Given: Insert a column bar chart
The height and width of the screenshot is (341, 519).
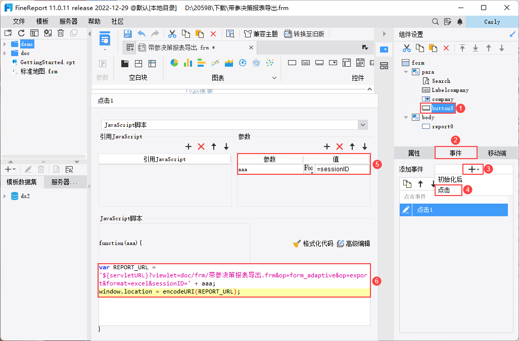Looking at the screenshot, I should (x=188, y=63).
